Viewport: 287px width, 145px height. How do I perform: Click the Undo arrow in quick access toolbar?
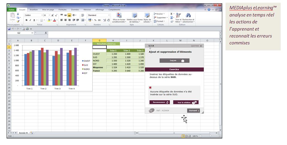coord(13,29)
